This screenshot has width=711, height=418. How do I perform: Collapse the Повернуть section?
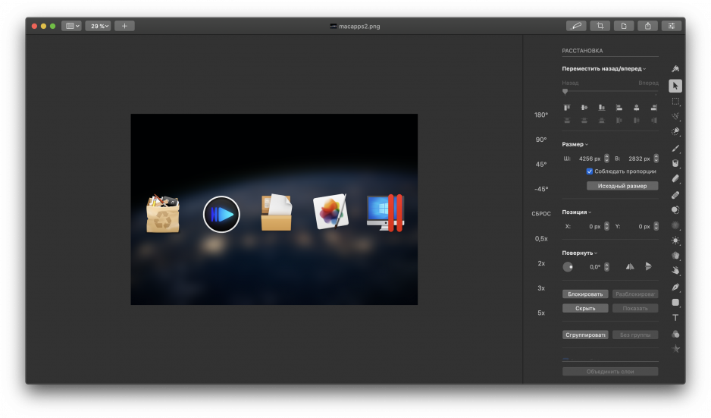coord(580,253)
